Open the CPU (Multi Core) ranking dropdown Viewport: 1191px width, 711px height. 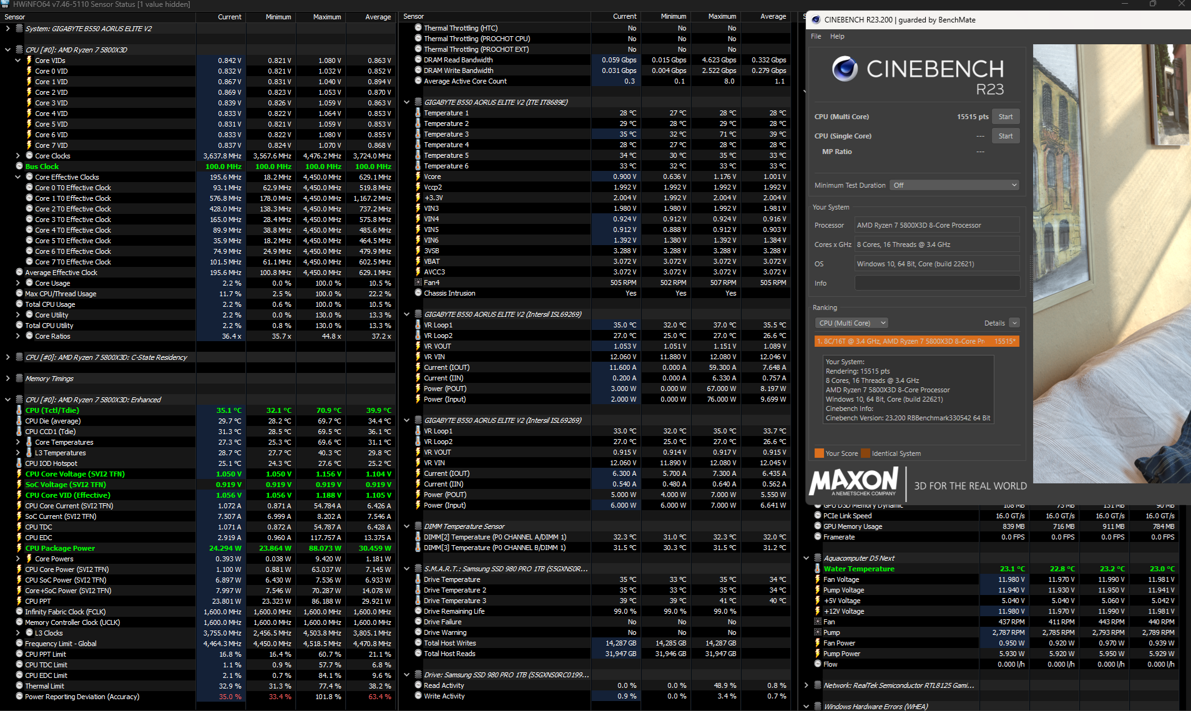pyautogui.click(x=851, y=323)
